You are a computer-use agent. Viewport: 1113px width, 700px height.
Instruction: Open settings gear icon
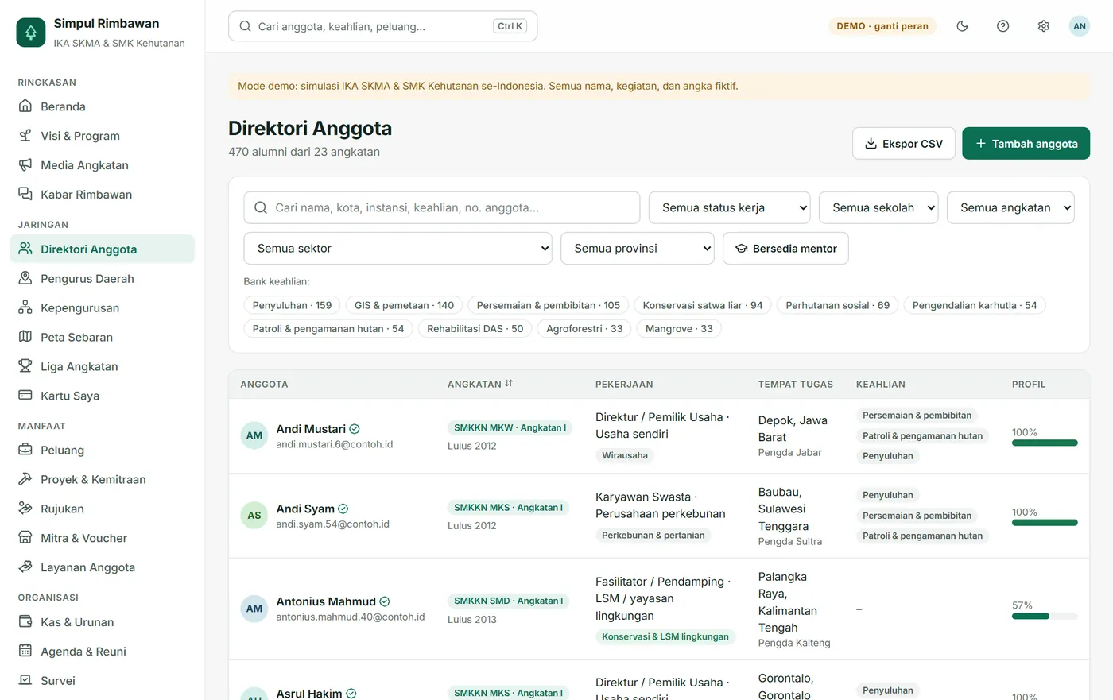(1044, 26)
